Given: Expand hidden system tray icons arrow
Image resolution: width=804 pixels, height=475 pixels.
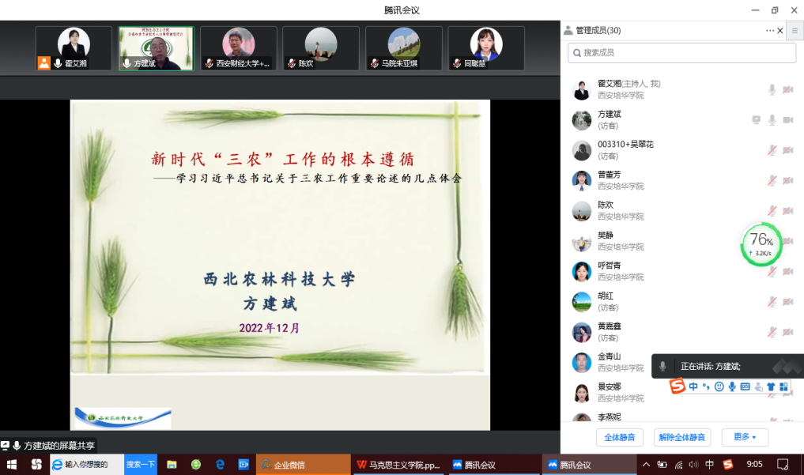Looking at the screenshot, I should pos(646,465).
